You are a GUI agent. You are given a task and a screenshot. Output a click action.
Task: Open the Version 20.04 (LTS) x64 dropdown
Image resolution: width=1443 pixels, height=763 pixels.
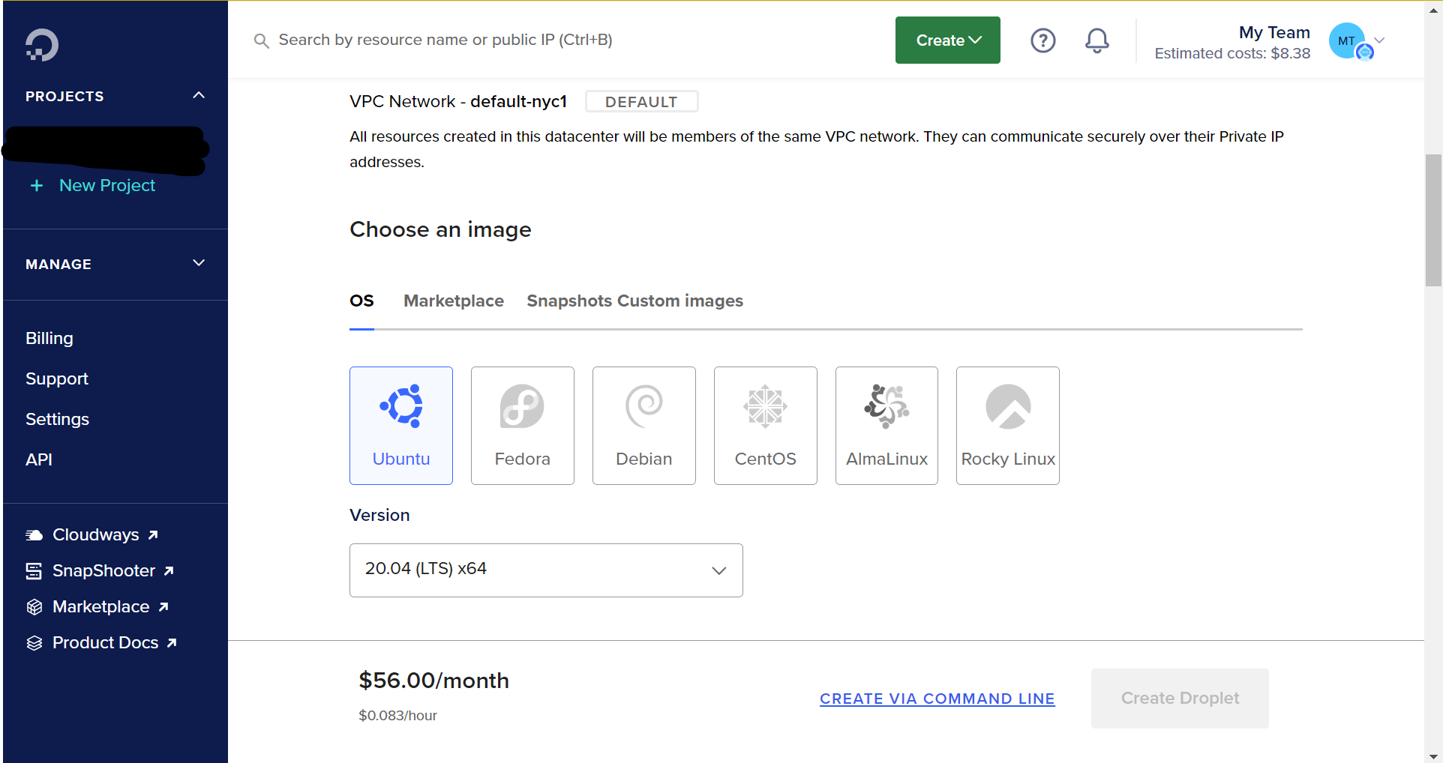tap(546, 570)
